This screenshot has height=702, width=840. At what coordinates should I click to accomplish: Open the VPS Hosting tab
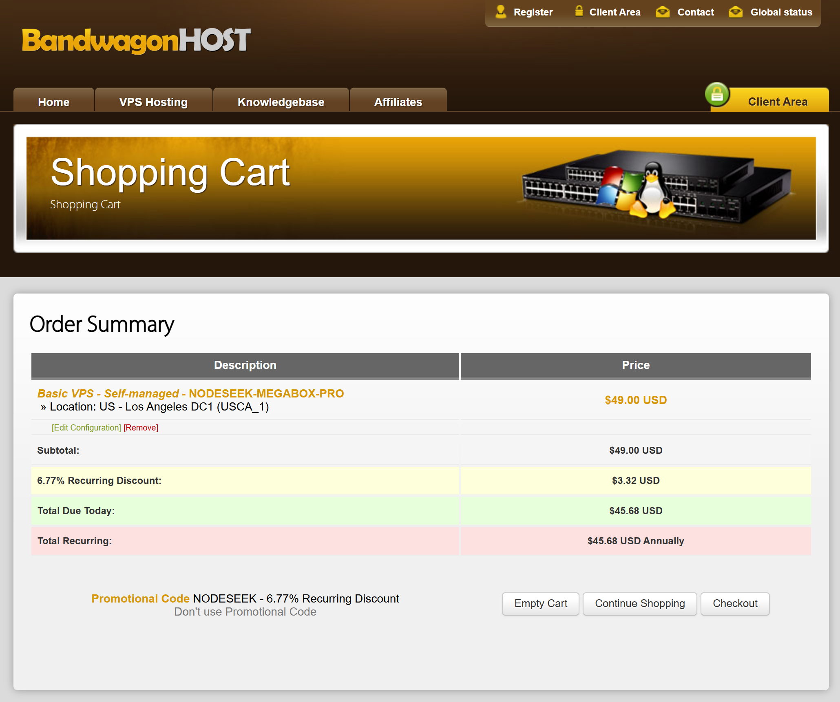coord(153,100)
